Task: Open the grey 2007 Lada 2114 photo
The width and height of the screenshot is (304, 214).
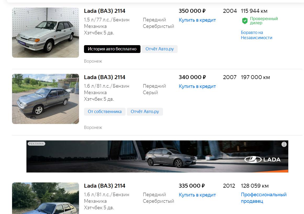Action: pos(46,99)
